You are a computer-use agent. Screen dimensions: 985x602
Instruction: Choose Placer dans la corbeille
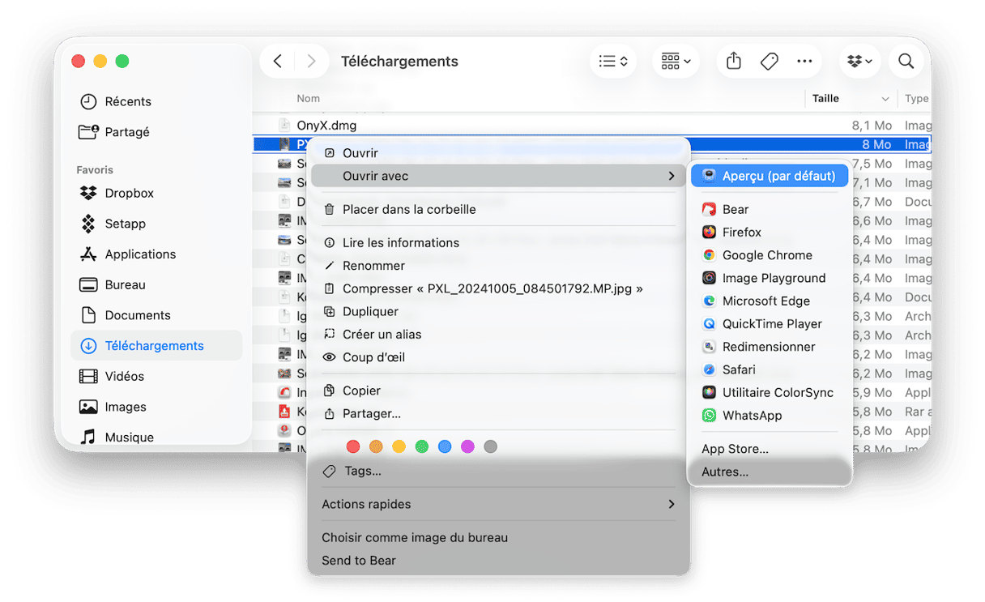click(x=498, y=209)
